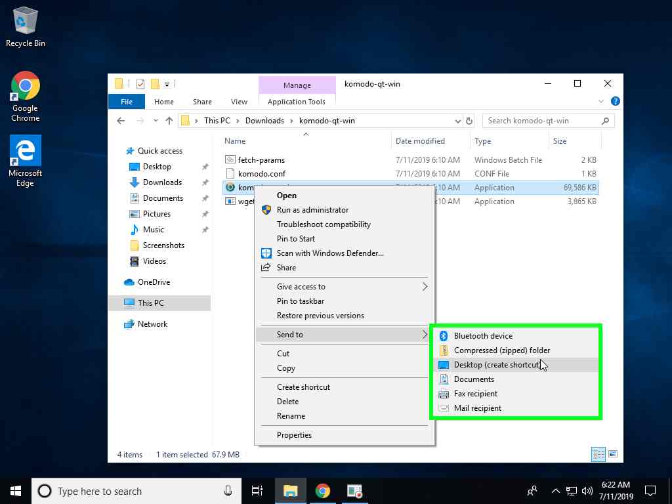Image resolution: width=672 pixels, height=504 pixels.
Task: Open Pictures in the navigation pane
Action: click(x=156, y=214)
